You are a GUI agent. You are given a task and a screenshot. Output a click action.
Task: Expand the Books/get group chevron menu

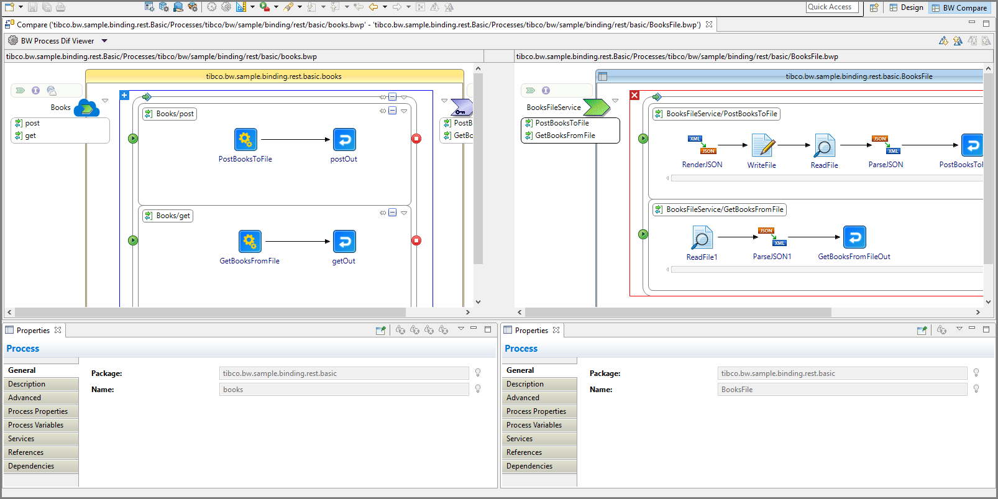[404, 213]
